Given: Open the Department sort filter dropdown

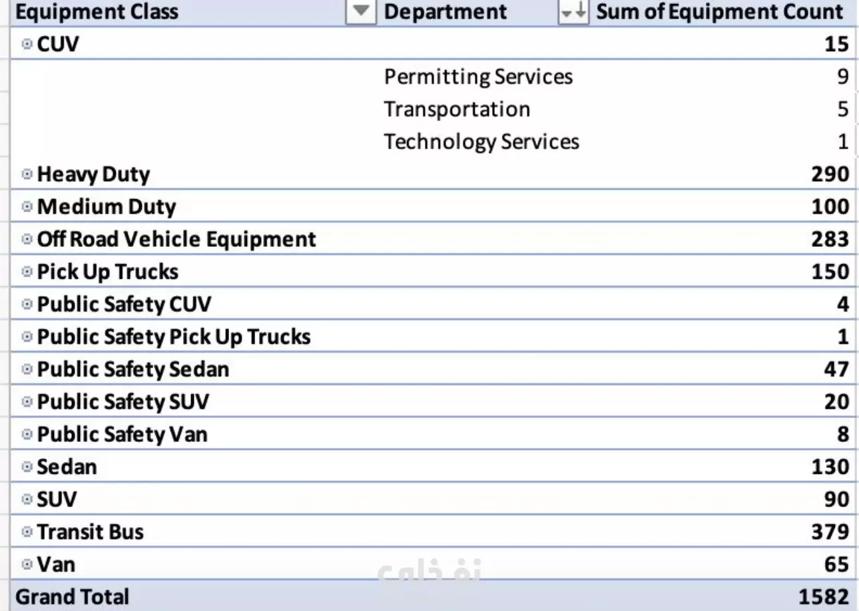Looking at the screenshot, I should click(x=573, y=12).
